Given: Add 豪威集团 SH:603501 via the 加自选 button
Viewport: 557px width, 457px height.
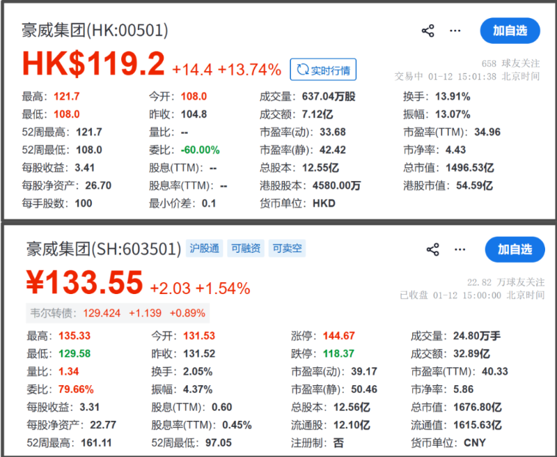Looking at the screenshot, I should coord(515,250).
